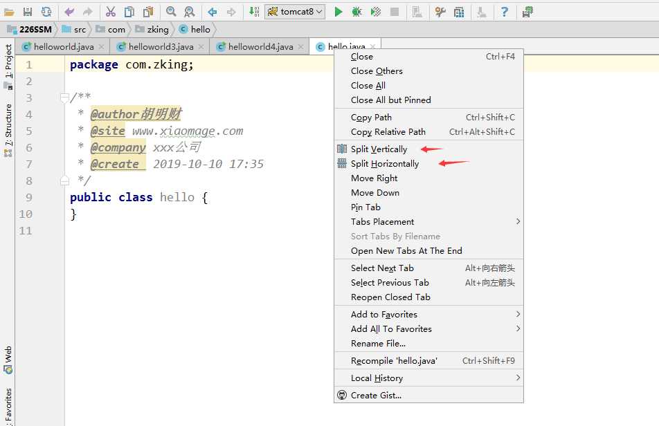Open the Favorites tool window
659x426 pixels.
pos(8,406)
